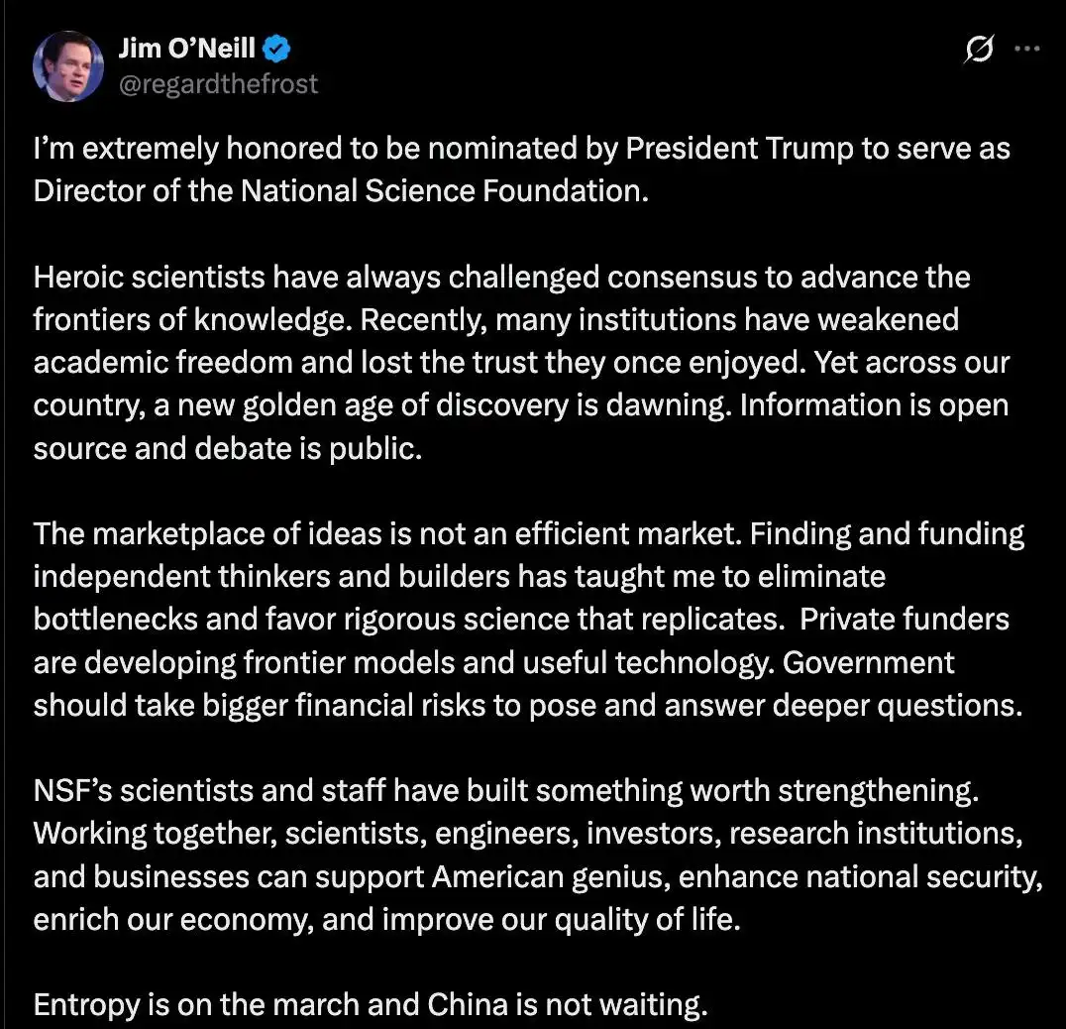The image size is (1066, 1029).
Task: Open the three-dot more options menu
Action: pyautogui.click(x=1026, y=49)
